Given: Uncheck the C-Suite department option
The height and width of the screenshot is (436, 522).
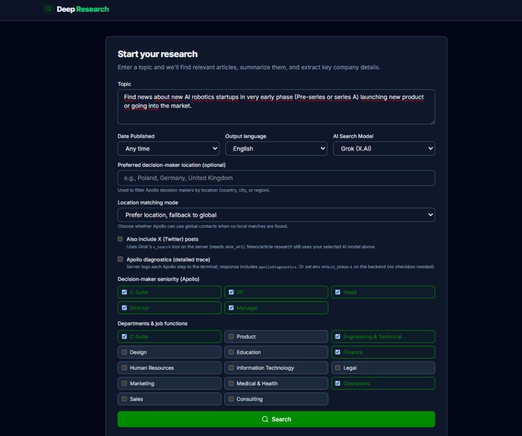Looking at the screenshot, I should click(x=124, y=337).
